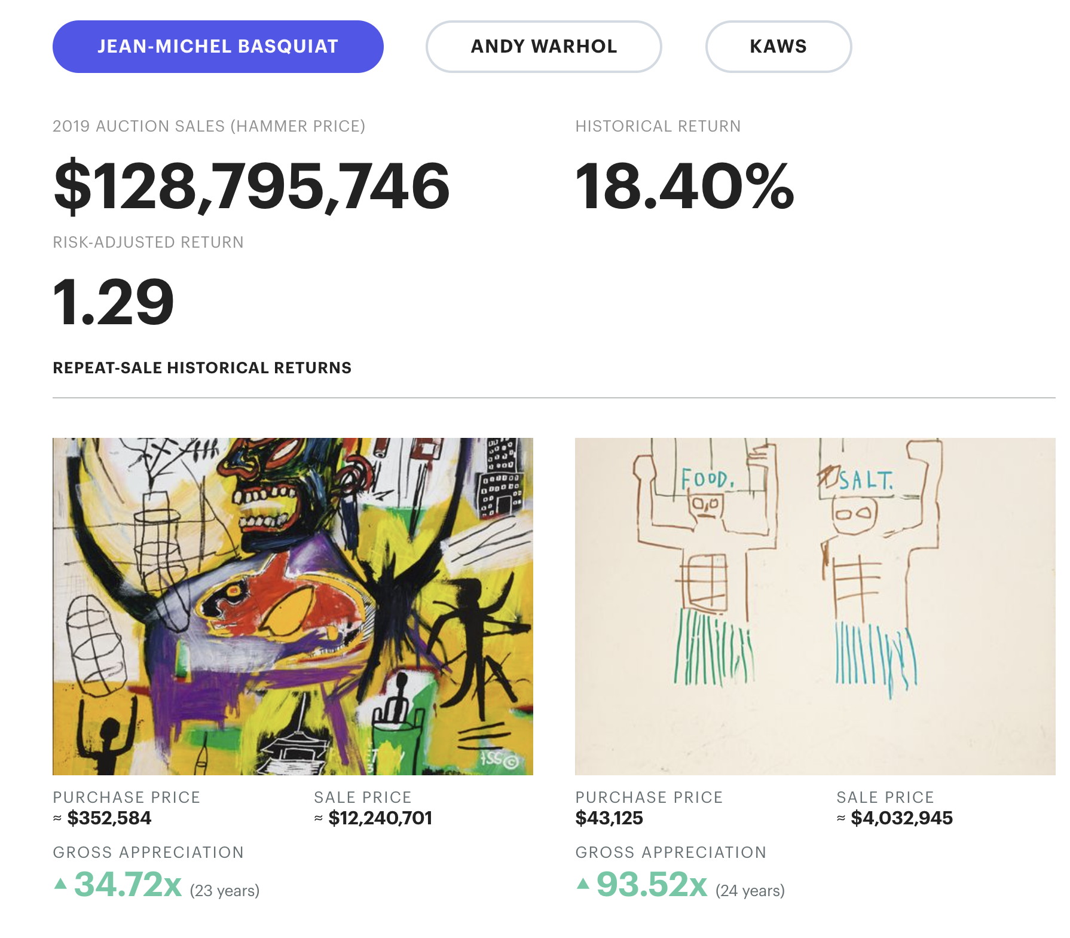This screenshot has height=938, width=1070.
Task: Click the $128,795,746 auction sales figure
Action: pos(251,186)
